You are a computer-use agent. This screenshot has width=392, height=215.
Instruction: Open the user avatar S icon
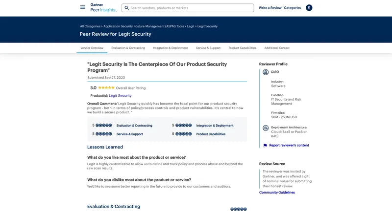click(x=309, y=8)
